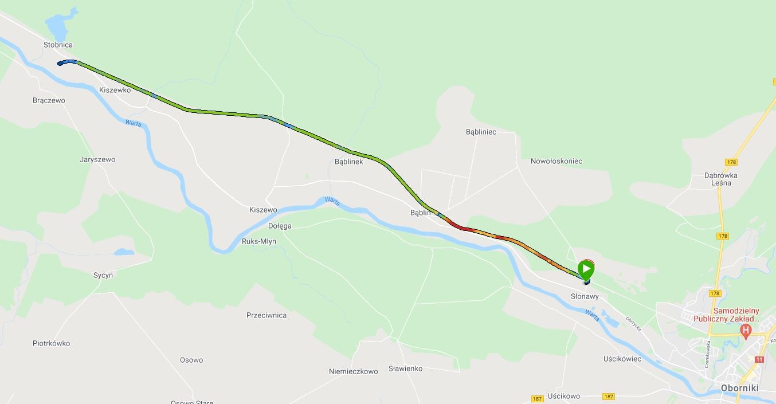The height and width of the screenshot is (404, 776).
Task: Click the road 11 shield near Oborniki
Action: pyautogui.click(x=759, y=359)
